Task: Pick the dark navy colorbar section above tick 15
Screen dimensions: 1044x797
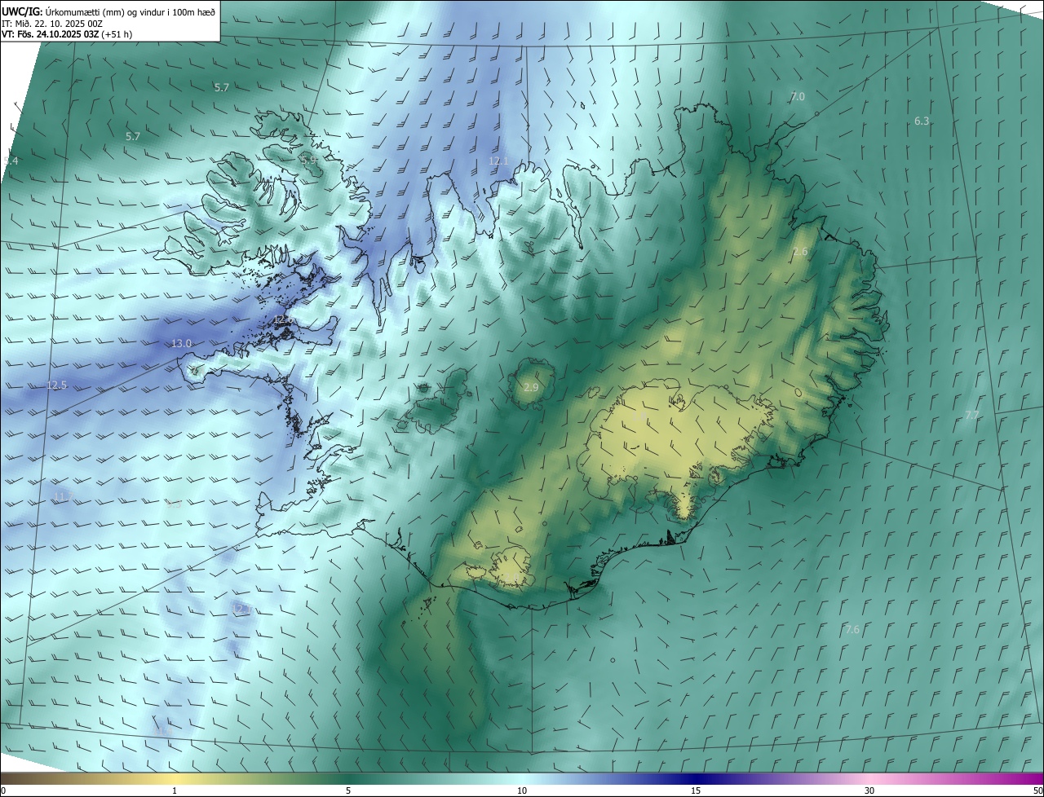Action: click(x=696, y=778)
